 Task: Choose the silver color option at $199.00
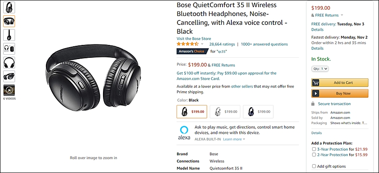(x=225, y=112)
